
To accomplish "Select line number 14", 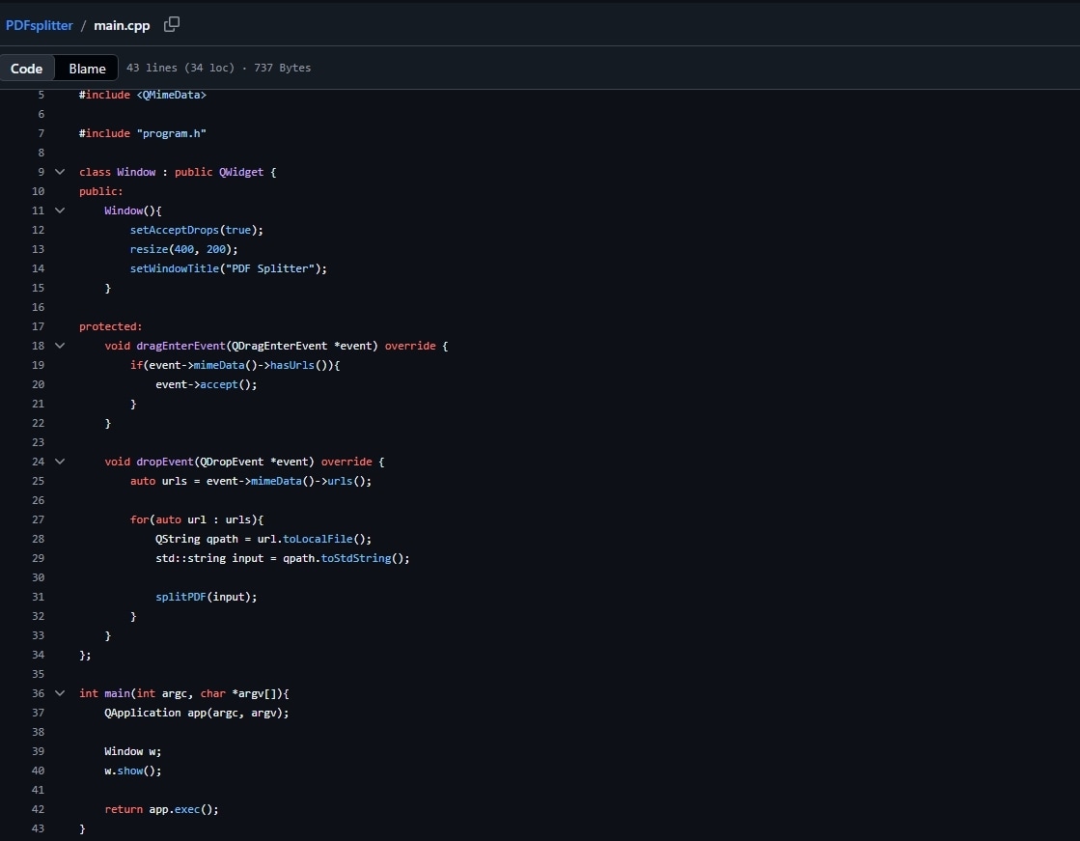I will [38, 268].
